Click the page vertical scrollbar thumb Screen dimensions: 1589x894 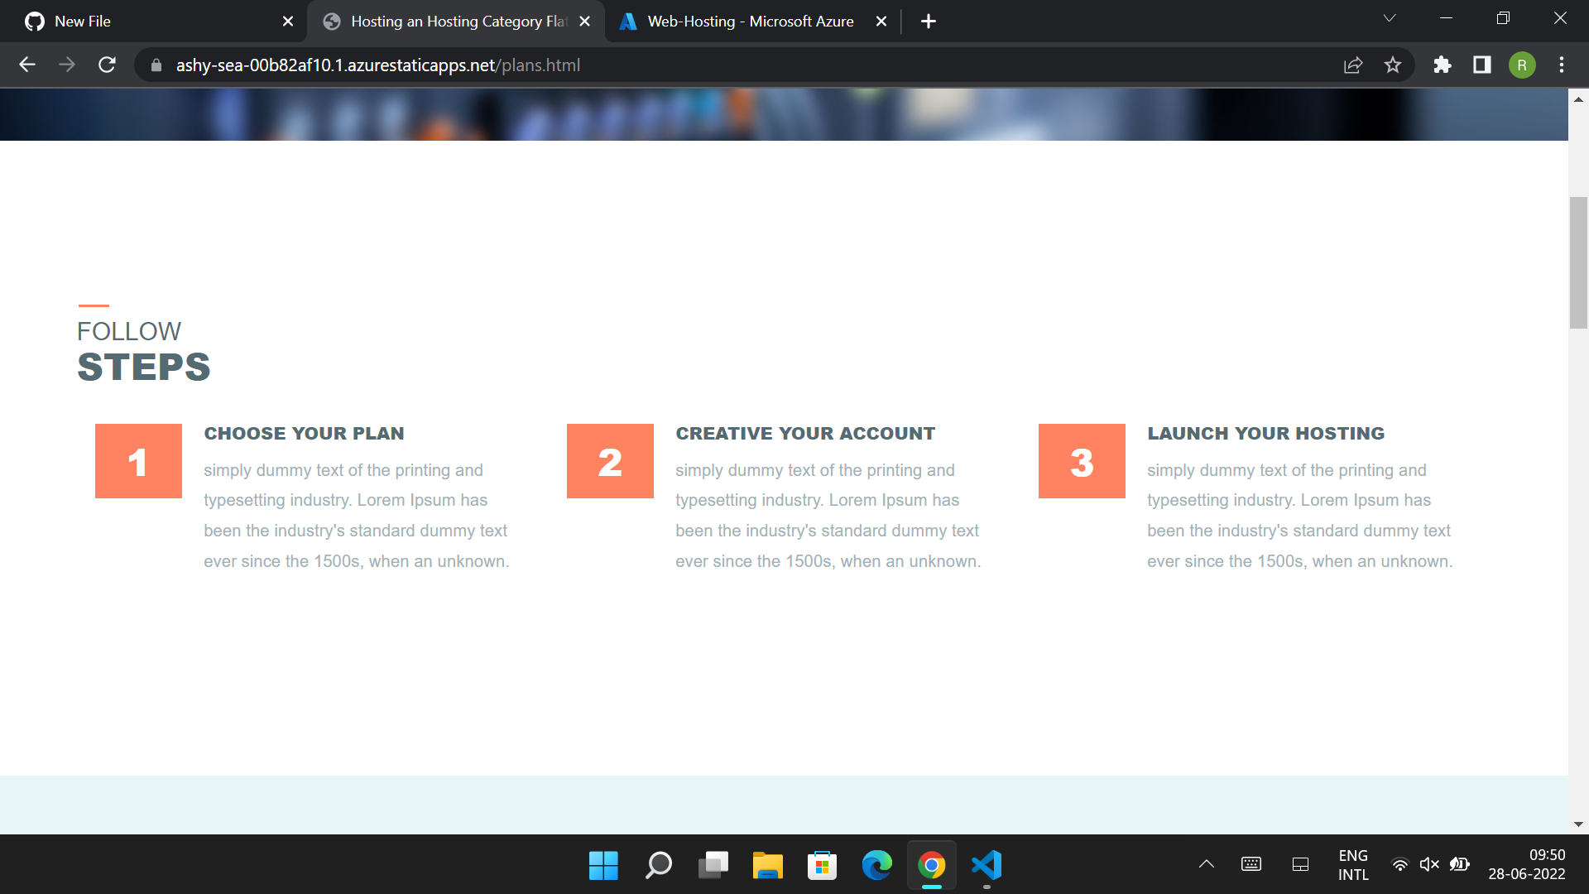coord(1578,263)
